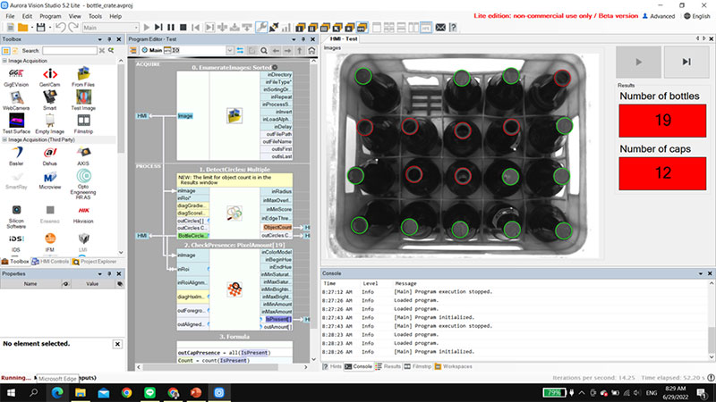This screenshot has height=402, width=716.
Task: Open a project via folder icon
Action: point(22,28)
